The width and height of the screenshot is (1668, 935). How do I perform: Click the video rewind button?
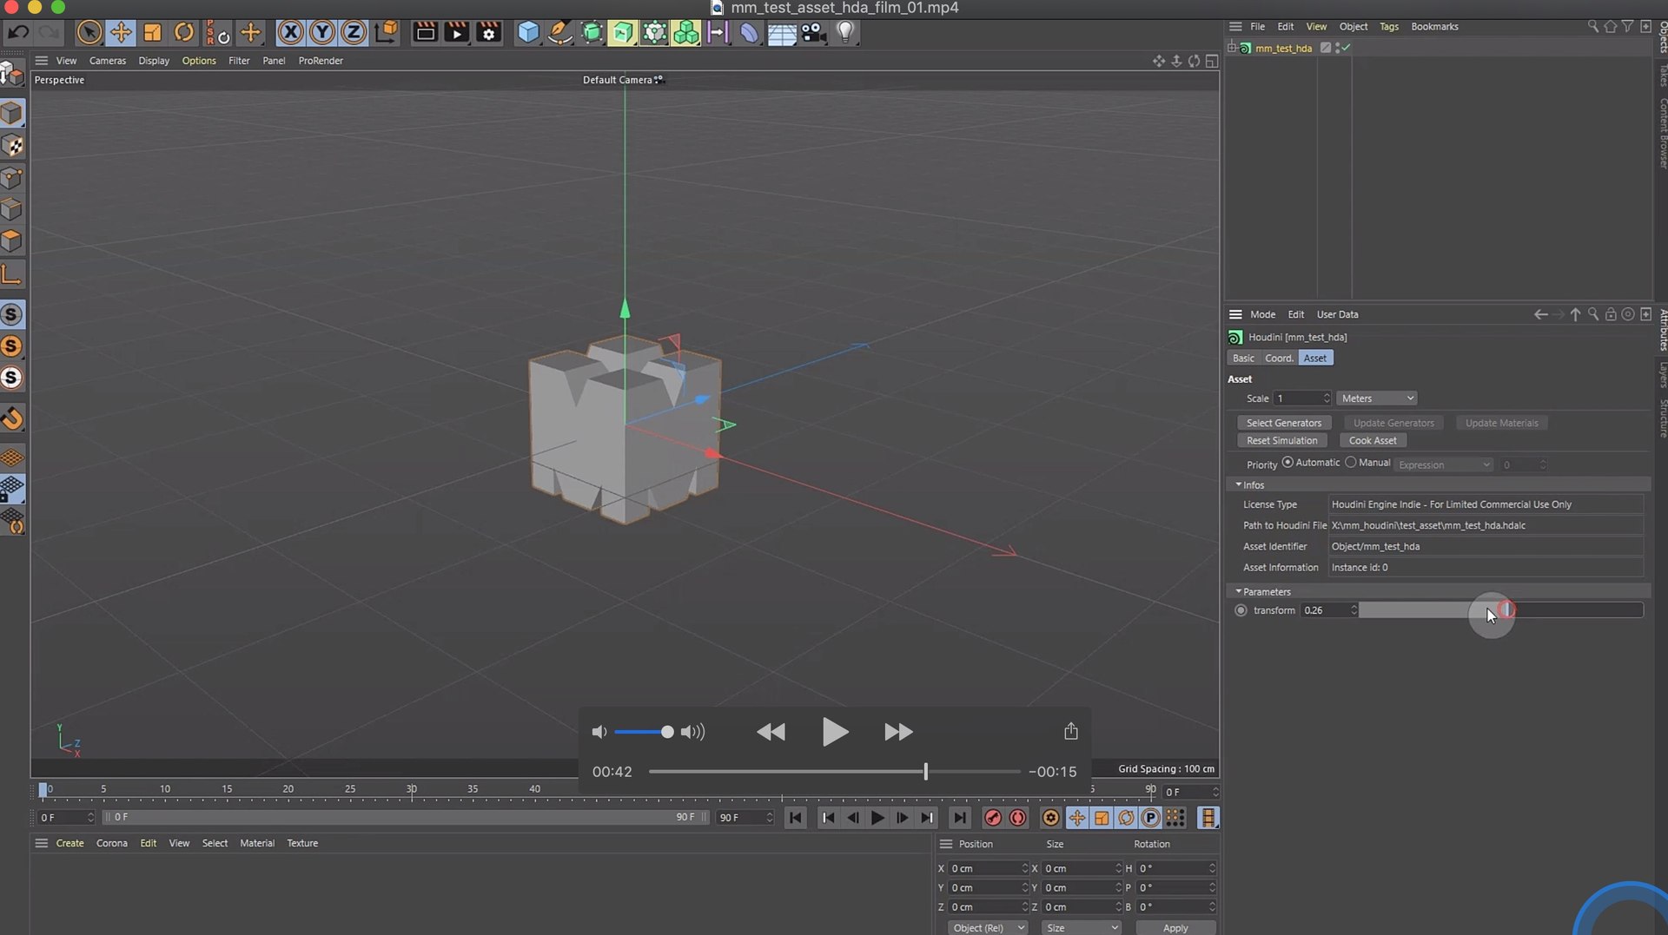tap(771, 732)
